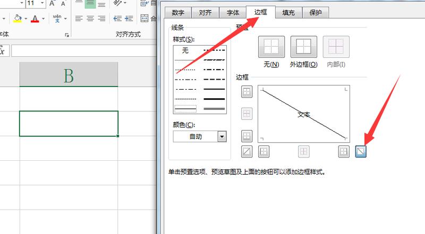The image size is (425, 234).
Task: Apply the diagonal down border button
Action: [361, 152]
